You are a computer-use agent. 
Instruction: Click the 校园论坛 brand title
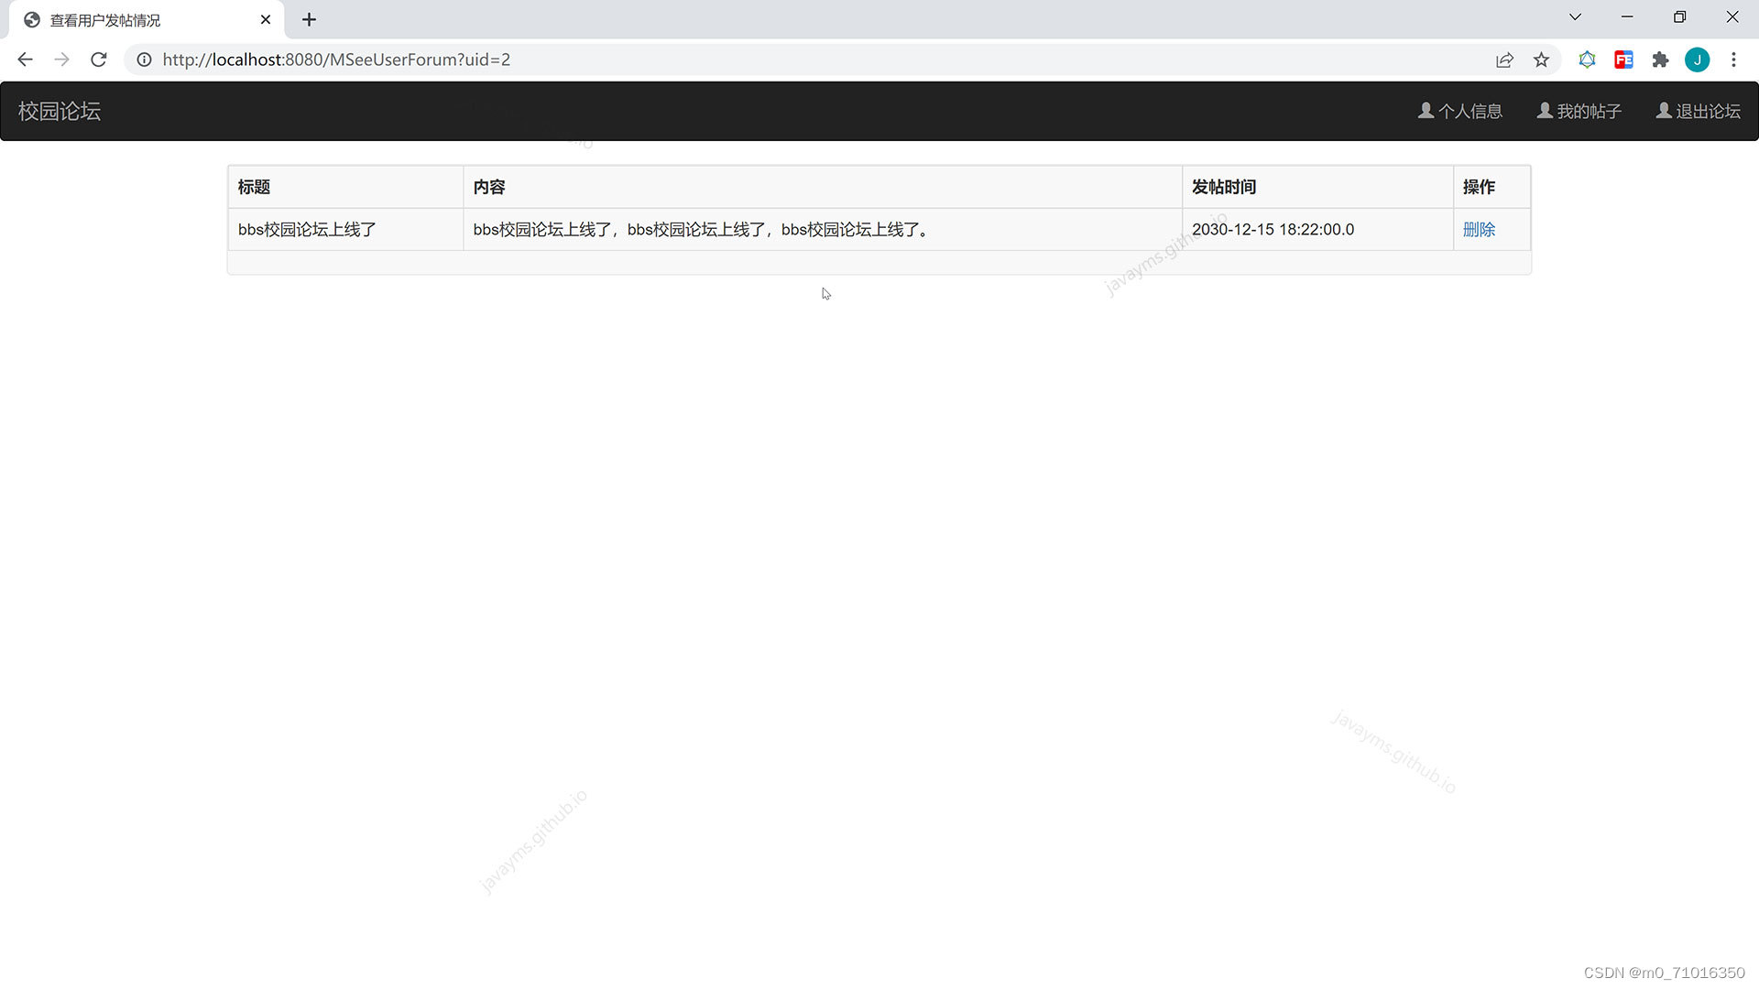click(x=60, y=111)
